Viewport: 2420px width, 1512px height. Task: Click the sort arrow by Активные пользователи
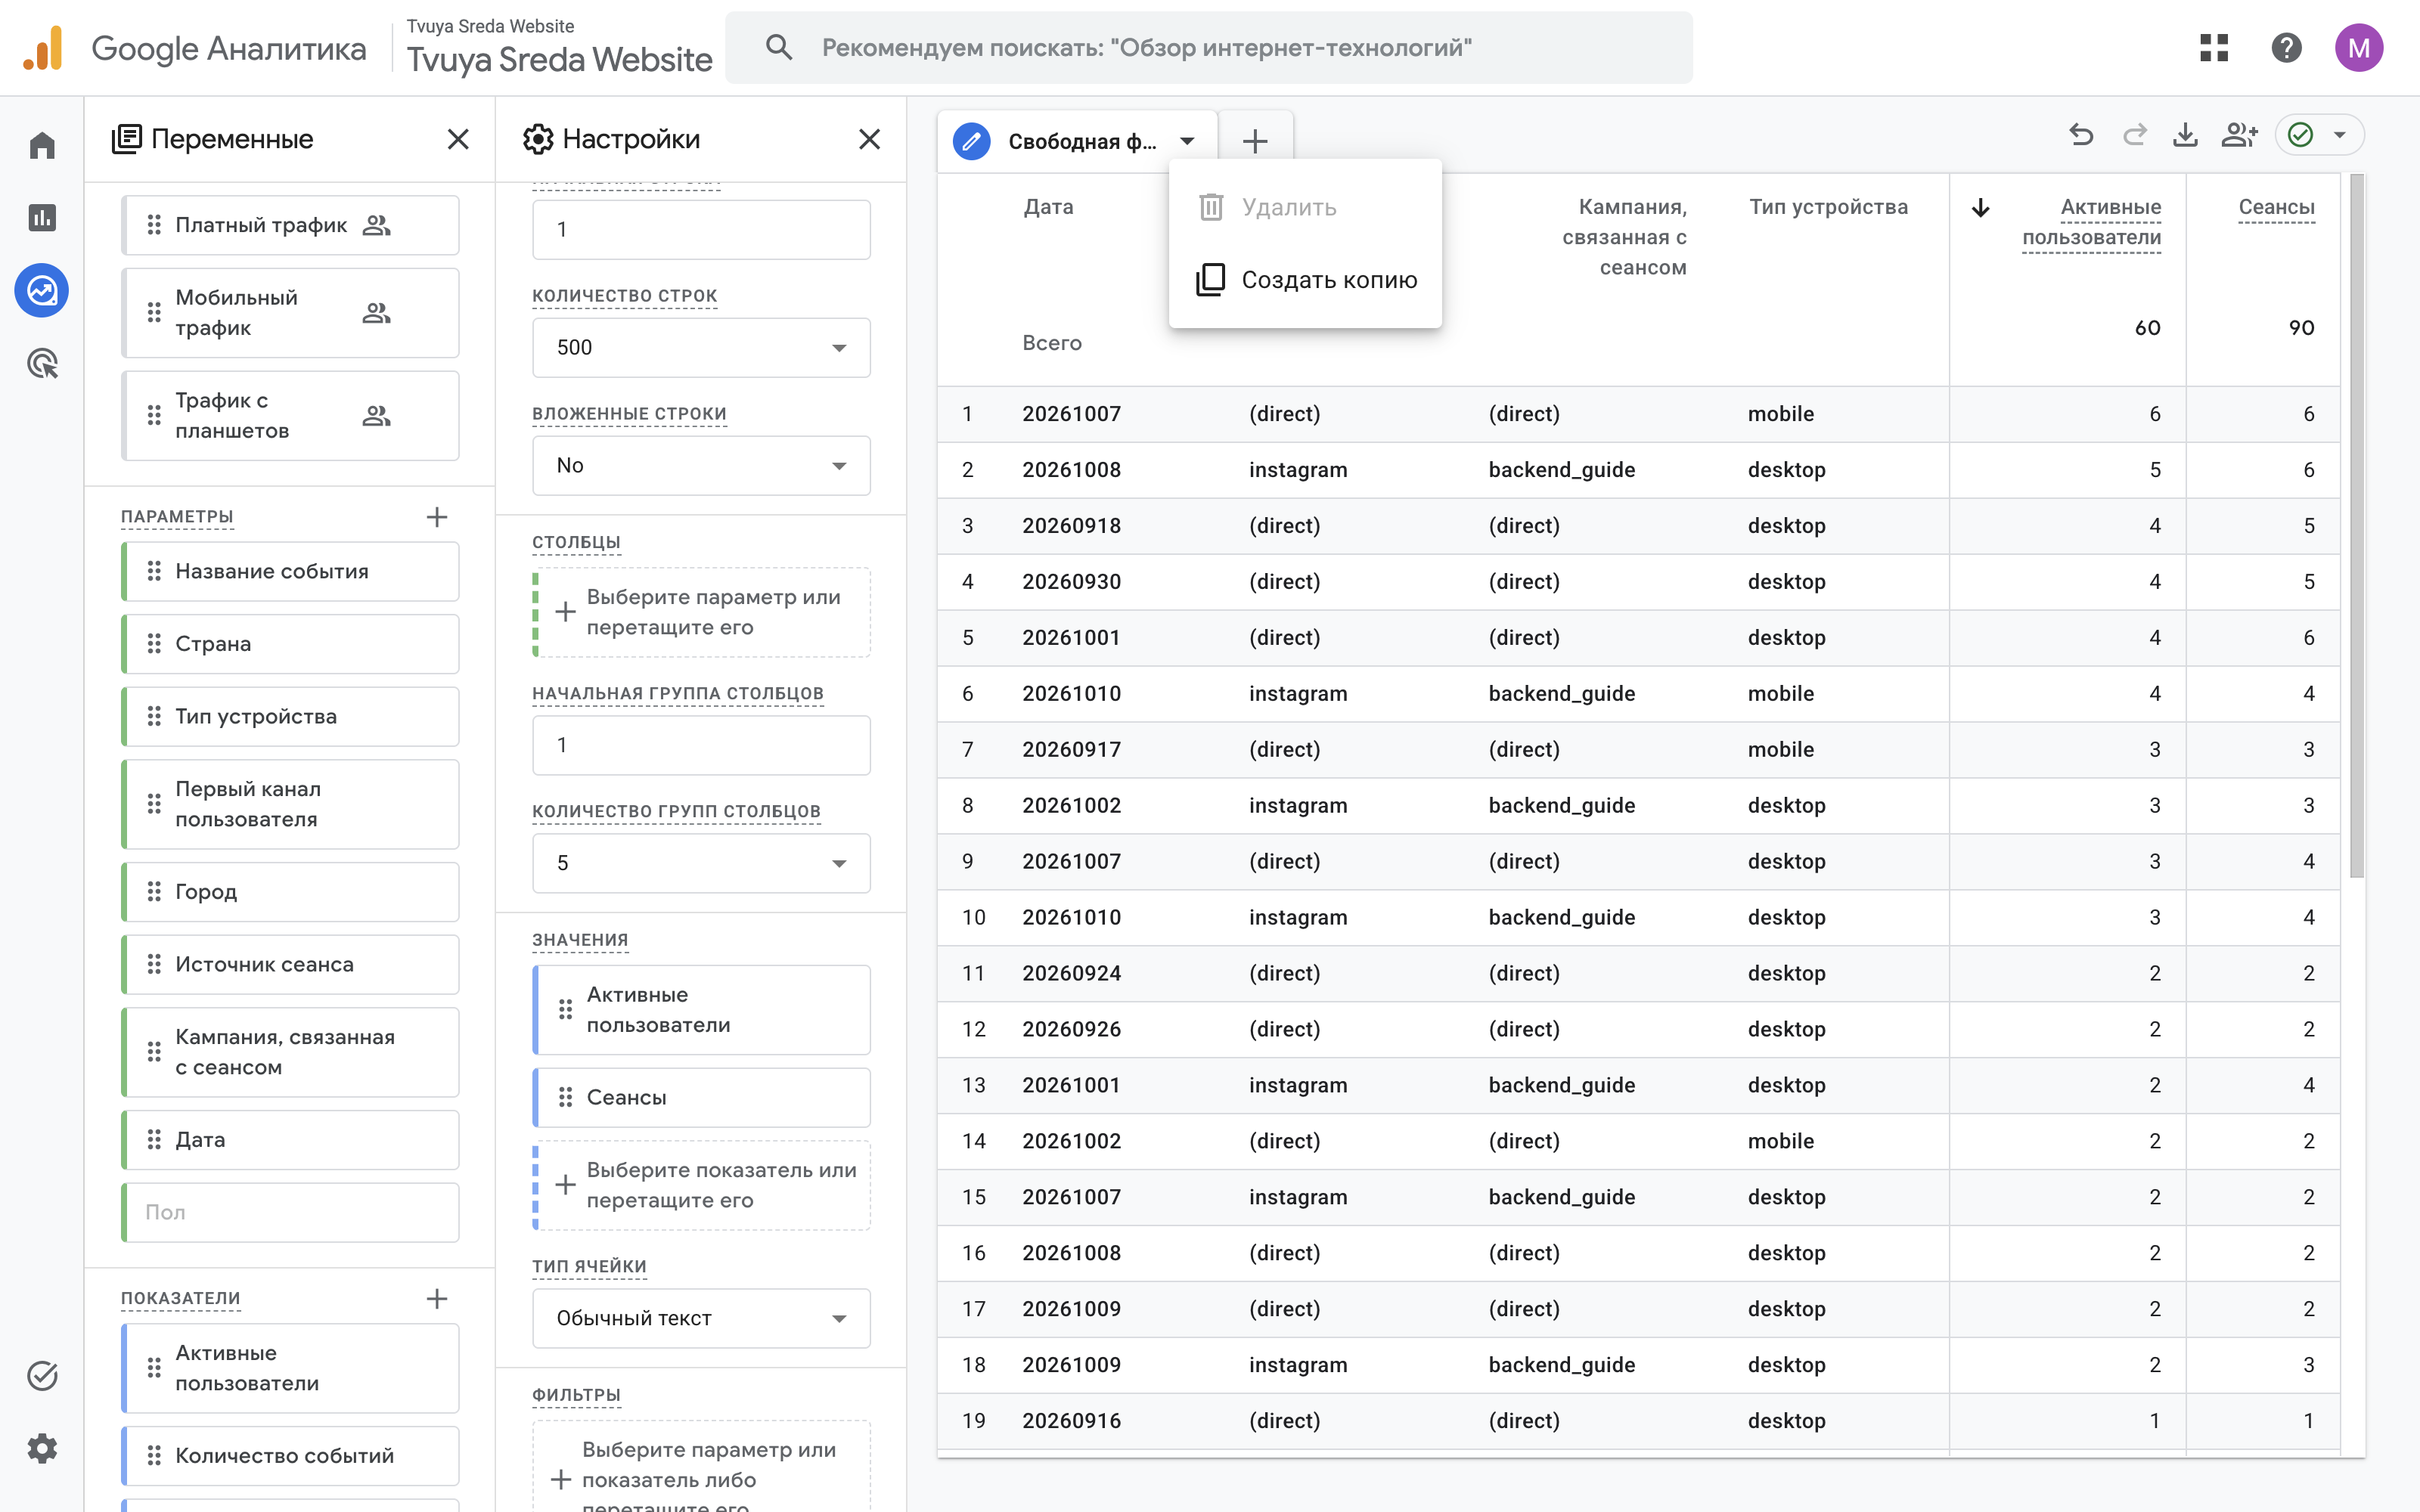[x=1980, y=208]
